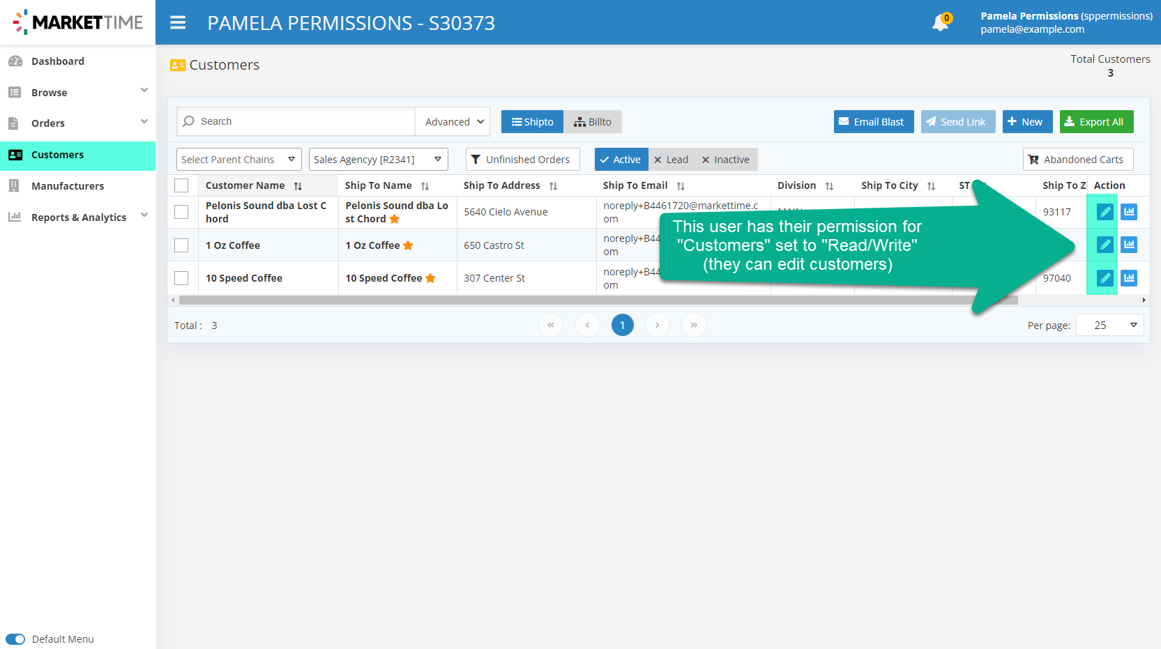1161x649 pixels.
Task: Click the Export All button
Action: tap(1096, 122)
